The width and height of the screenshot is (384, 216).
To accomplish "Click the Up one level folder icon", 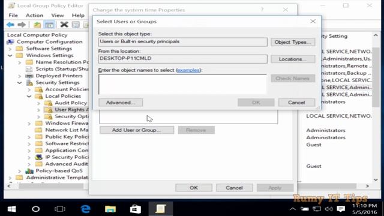I will pos(37,25).
